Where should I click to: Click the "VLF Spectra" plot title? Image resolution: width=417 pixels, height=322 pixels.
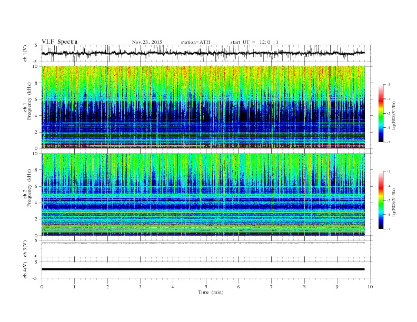click(59, 42)
